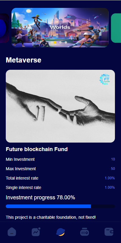Viewport: 121px width, 243px height.
Task: Switch to the second carousel dot
Action: point(60,42)
